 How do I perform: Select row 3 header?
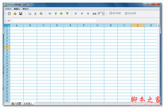7,35
